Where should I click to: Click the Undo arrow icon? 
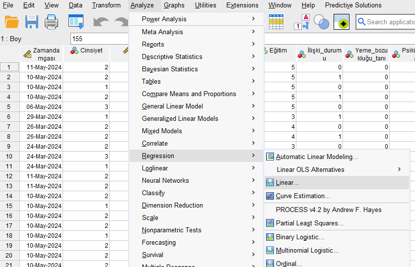coord(101,22)
